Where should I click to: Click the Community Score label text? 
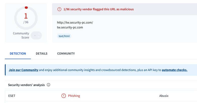pyautogui.click(x=21, y=35)
